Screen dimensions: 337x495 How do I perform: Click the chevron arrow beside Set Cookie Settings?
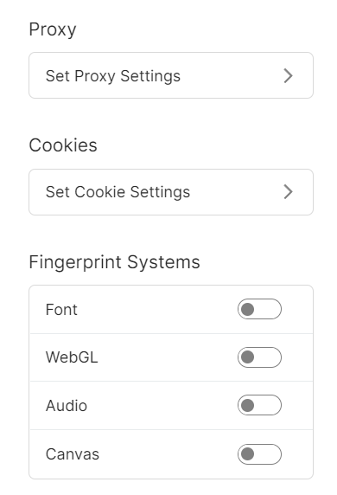pos(288,192)
